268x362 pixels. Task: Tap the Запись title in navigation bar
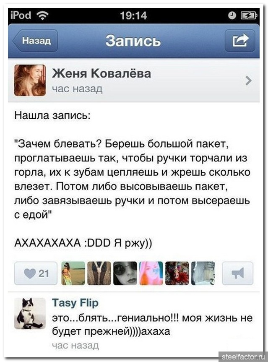point(133,41)
